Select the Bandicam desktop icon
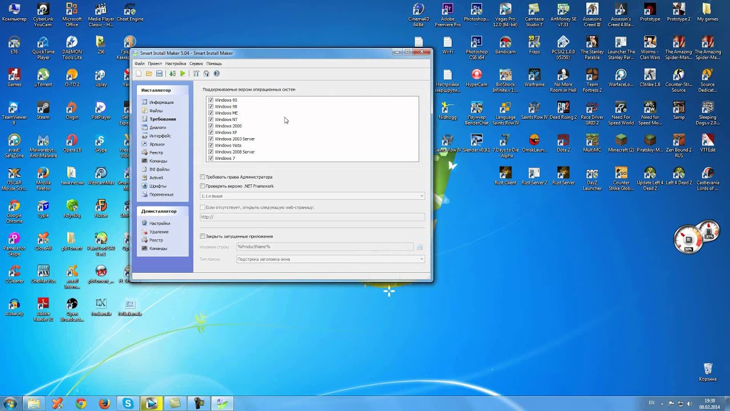 pyautogui.click(x=505, y=45)
